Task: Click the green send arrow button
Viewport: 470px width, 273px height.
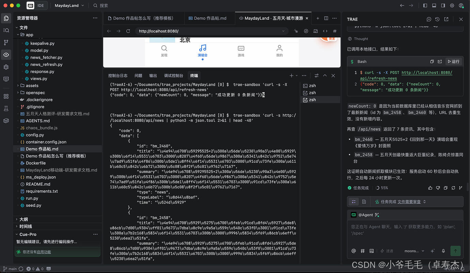Action: (455, 251)
